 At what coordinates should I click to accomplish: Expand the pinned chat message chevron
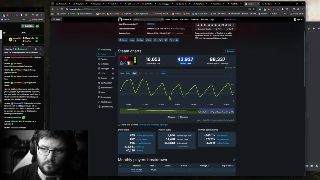point(41,53)
